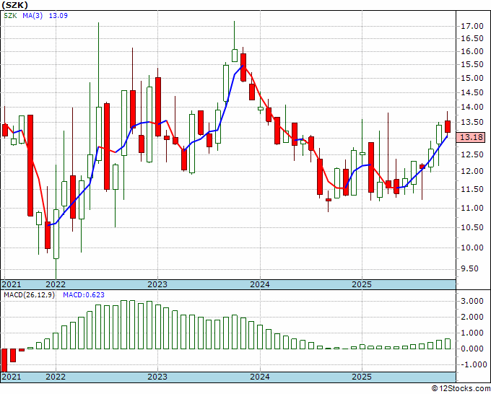Click the 15.00 price axis label
The image size is (491, 394).
tap(471, 78)
